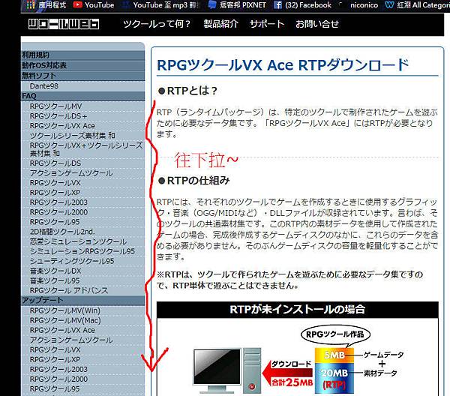Click the RPGツクール作品 speech bubble
Image resolution: width=450 pixels, height=396 pixels.
335,334
